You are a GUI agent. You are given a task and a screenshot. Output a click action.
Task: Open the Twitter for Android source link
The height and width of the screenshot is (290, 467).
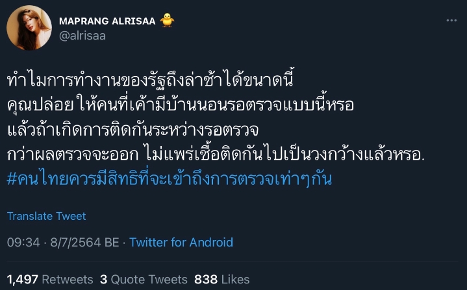click(181, 242)
